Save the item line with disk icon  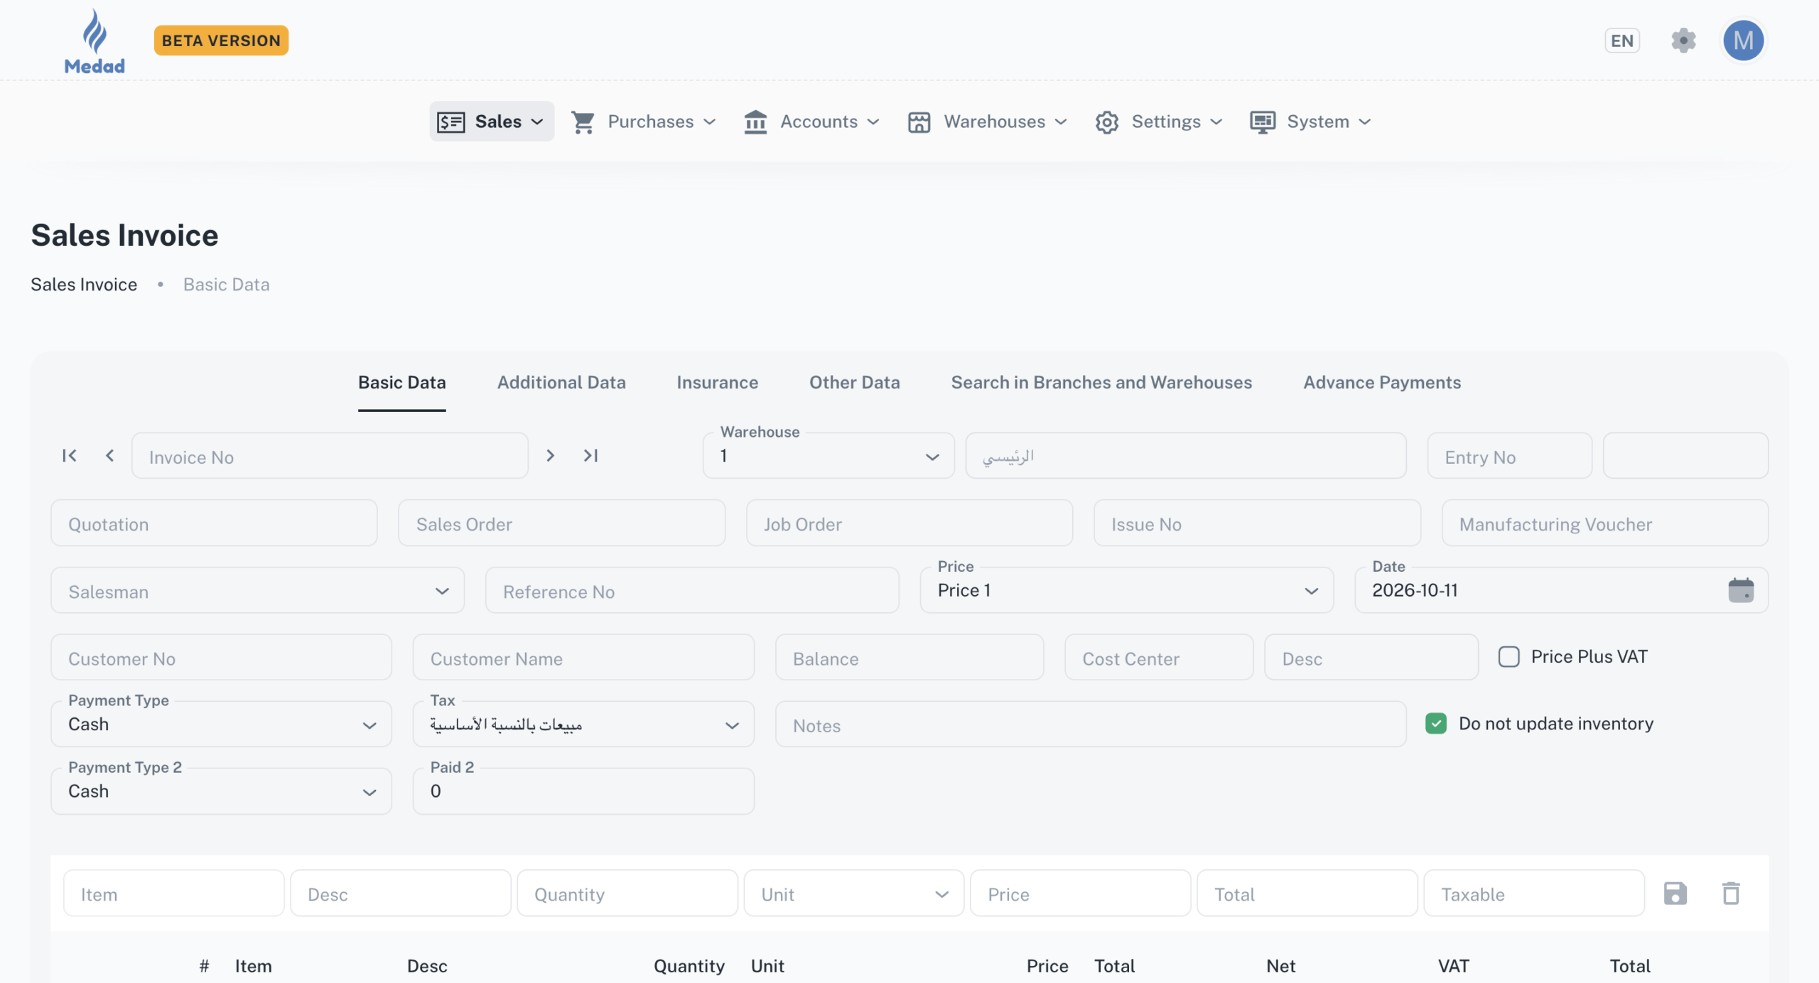(1675, 893)
